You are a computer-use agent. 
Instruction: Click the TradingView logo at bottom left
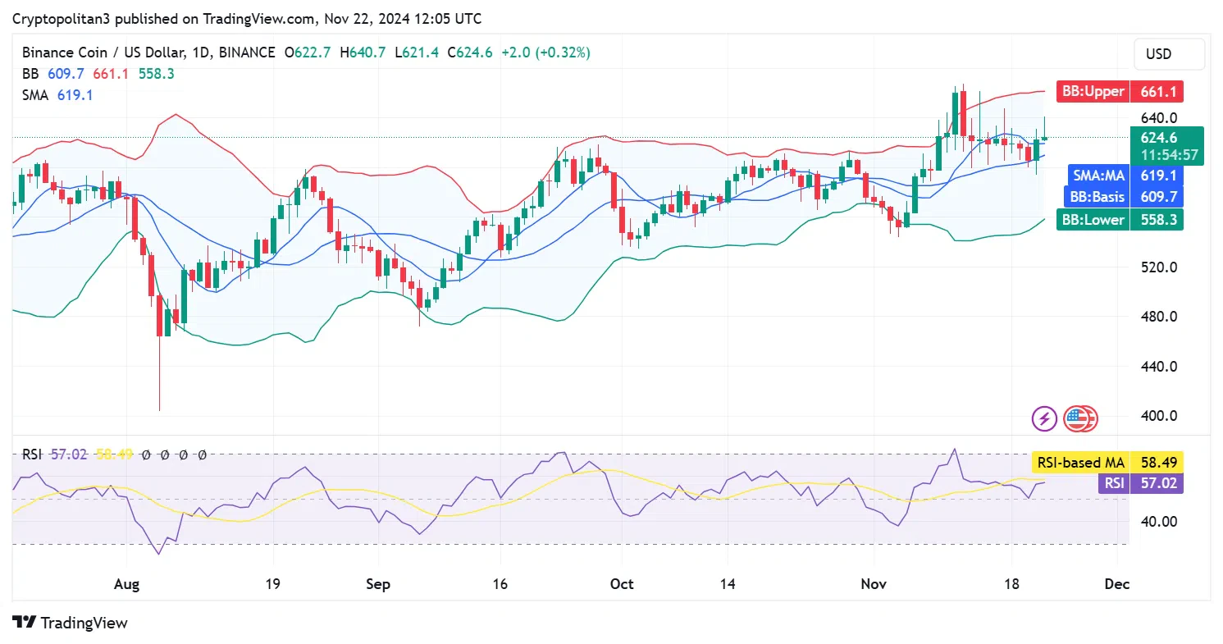[x=70, y=623]
